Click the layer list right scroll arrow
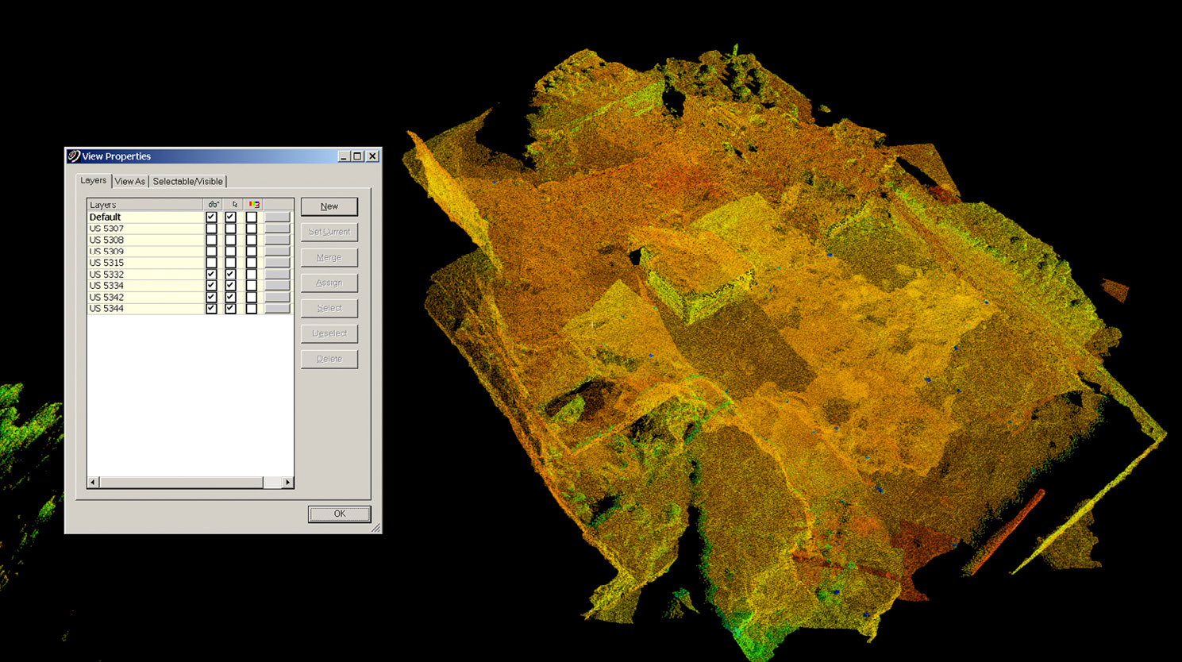 [287, 482]
